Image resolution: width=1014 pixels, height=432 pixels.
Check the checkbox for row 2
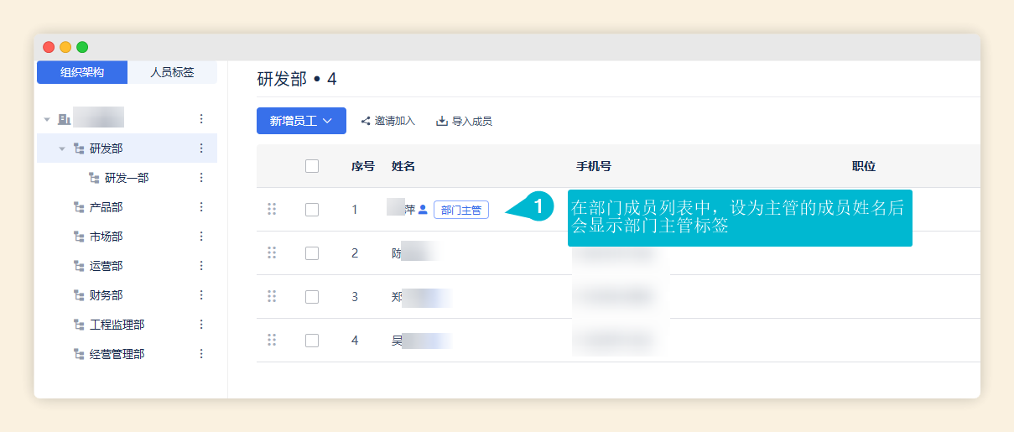point(312,253)
